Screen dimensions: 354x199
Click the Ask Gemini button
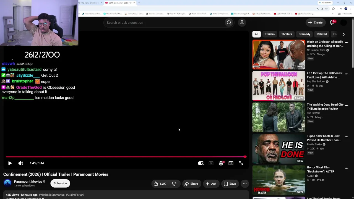[325, 3]
